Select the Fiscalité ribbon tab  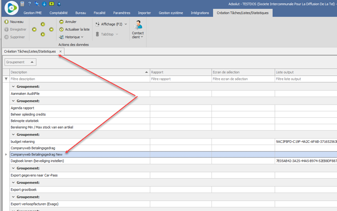pos(99,13)
